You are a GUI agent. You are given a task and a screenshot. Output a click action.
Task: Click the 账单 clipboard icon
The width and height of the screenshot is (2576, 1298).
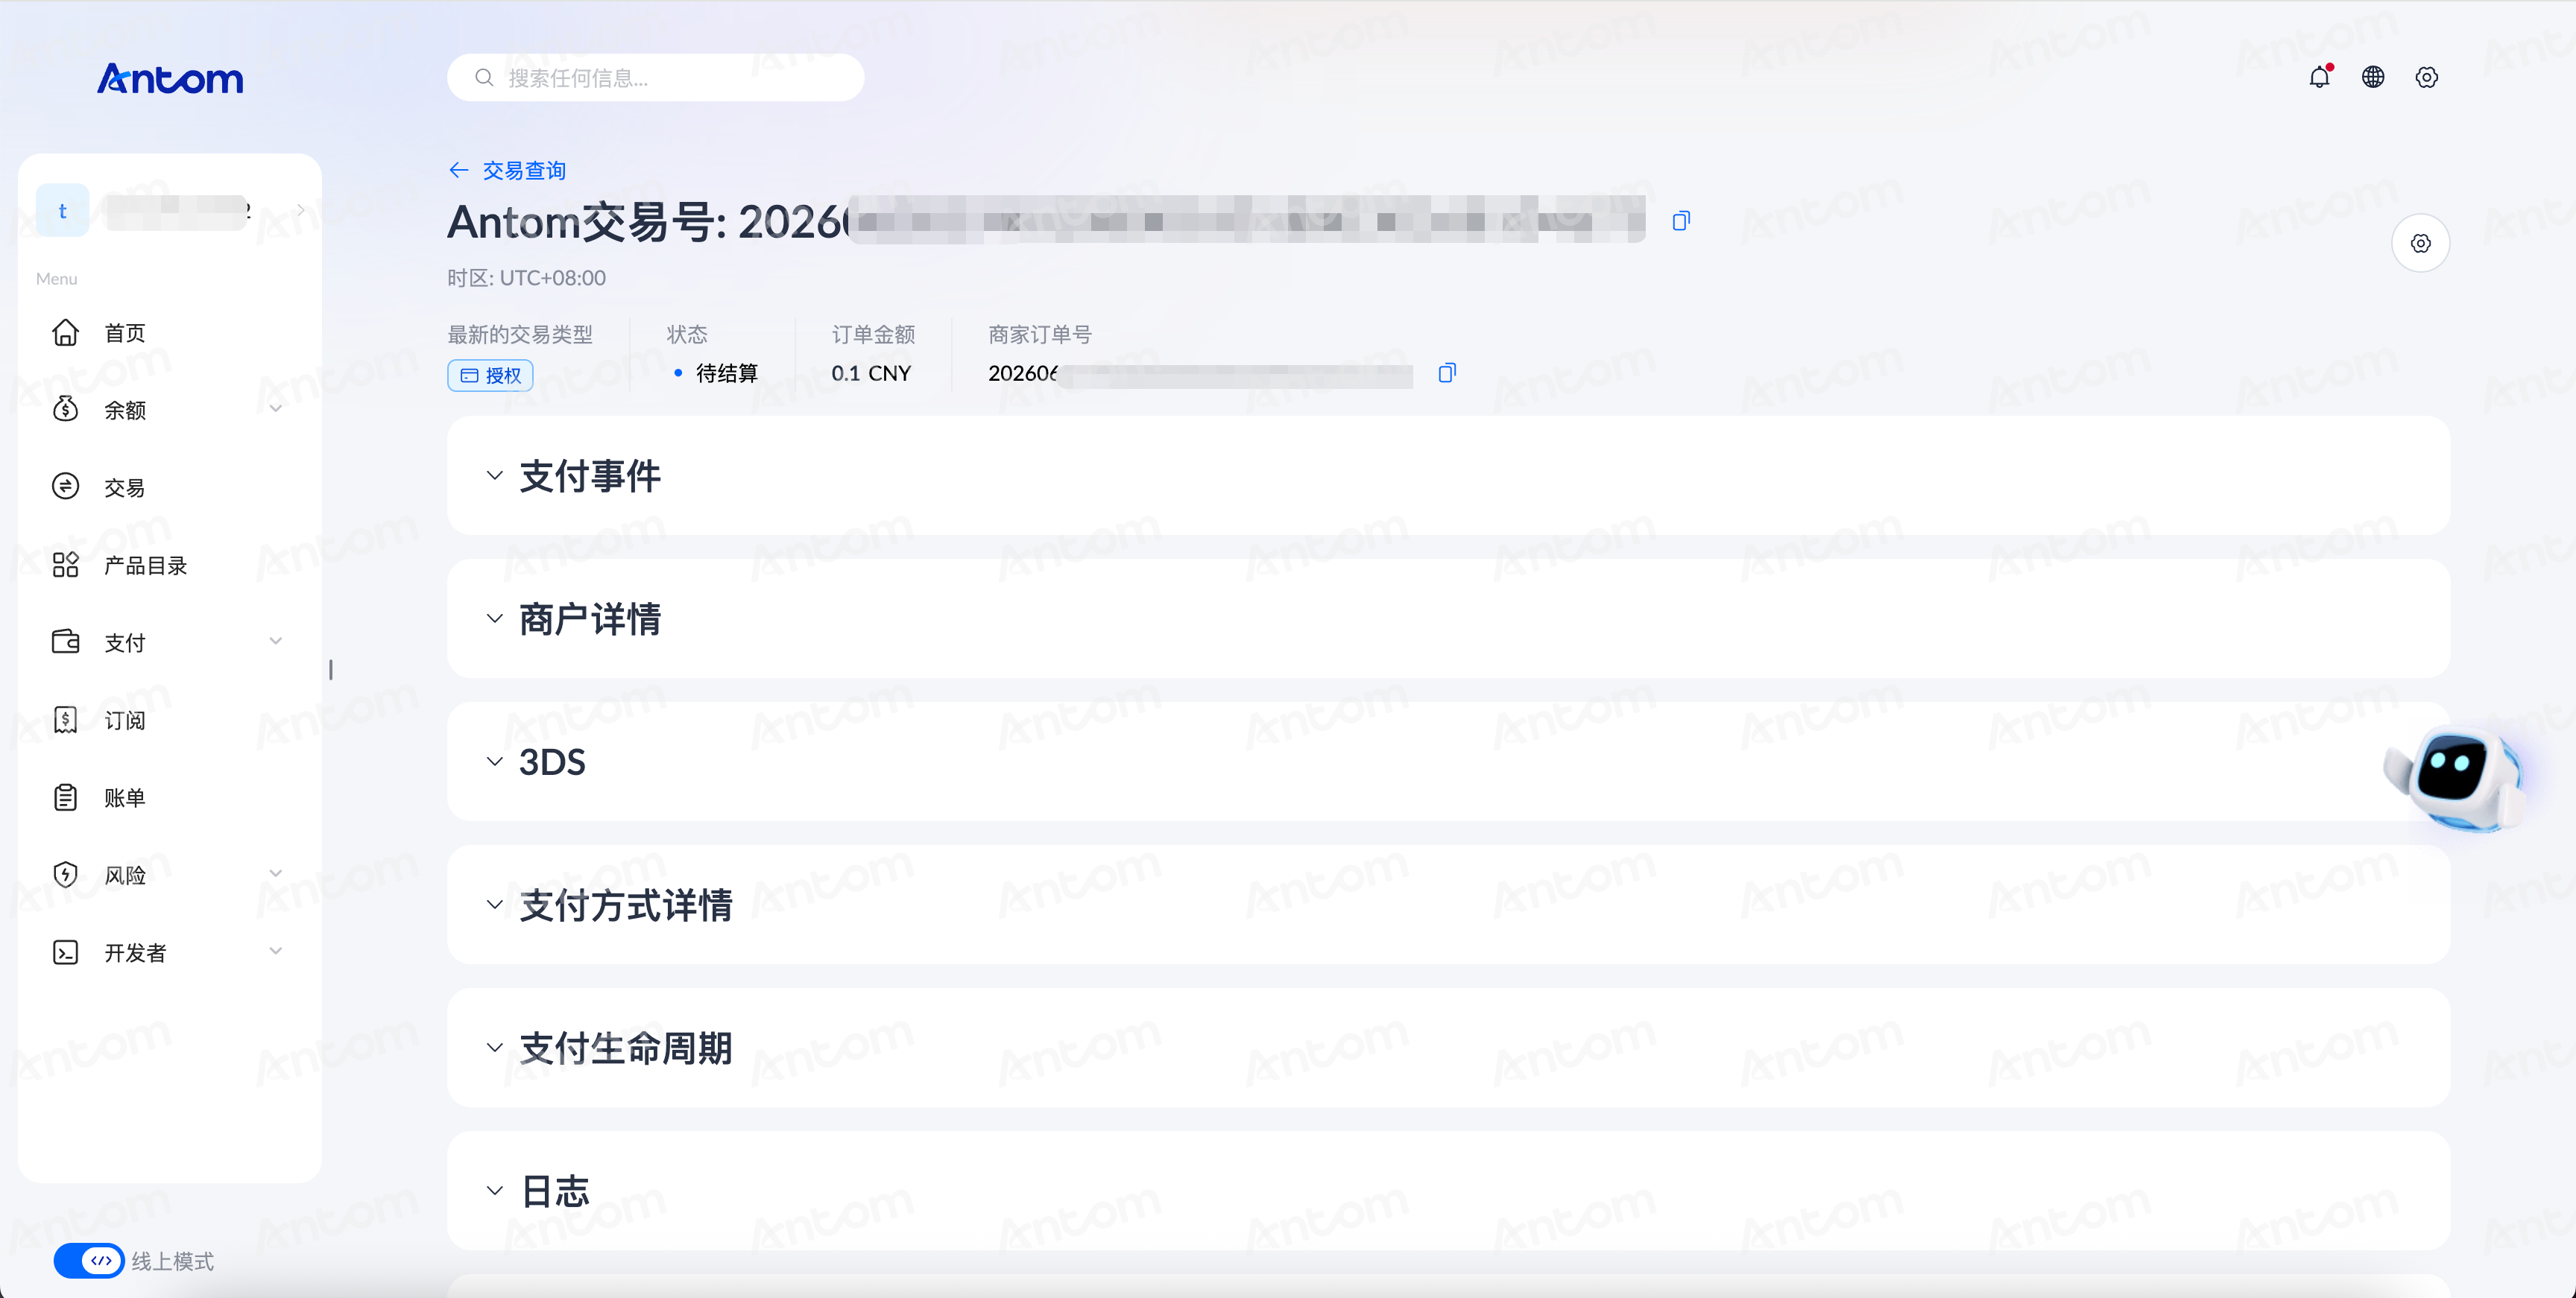tap(65, 797)
